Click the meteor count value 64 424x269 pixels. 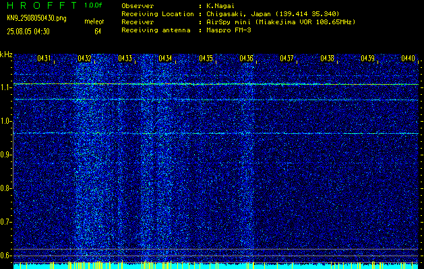tap(98, 32)
